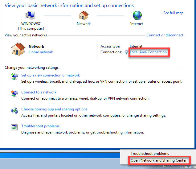Click the bold Network name text

pos(36,47)
